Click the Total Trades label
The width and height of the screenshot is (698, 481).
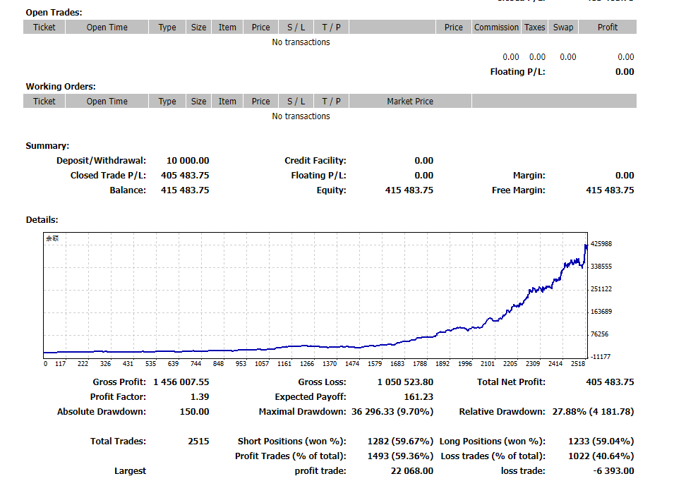[x=118, y=441]
